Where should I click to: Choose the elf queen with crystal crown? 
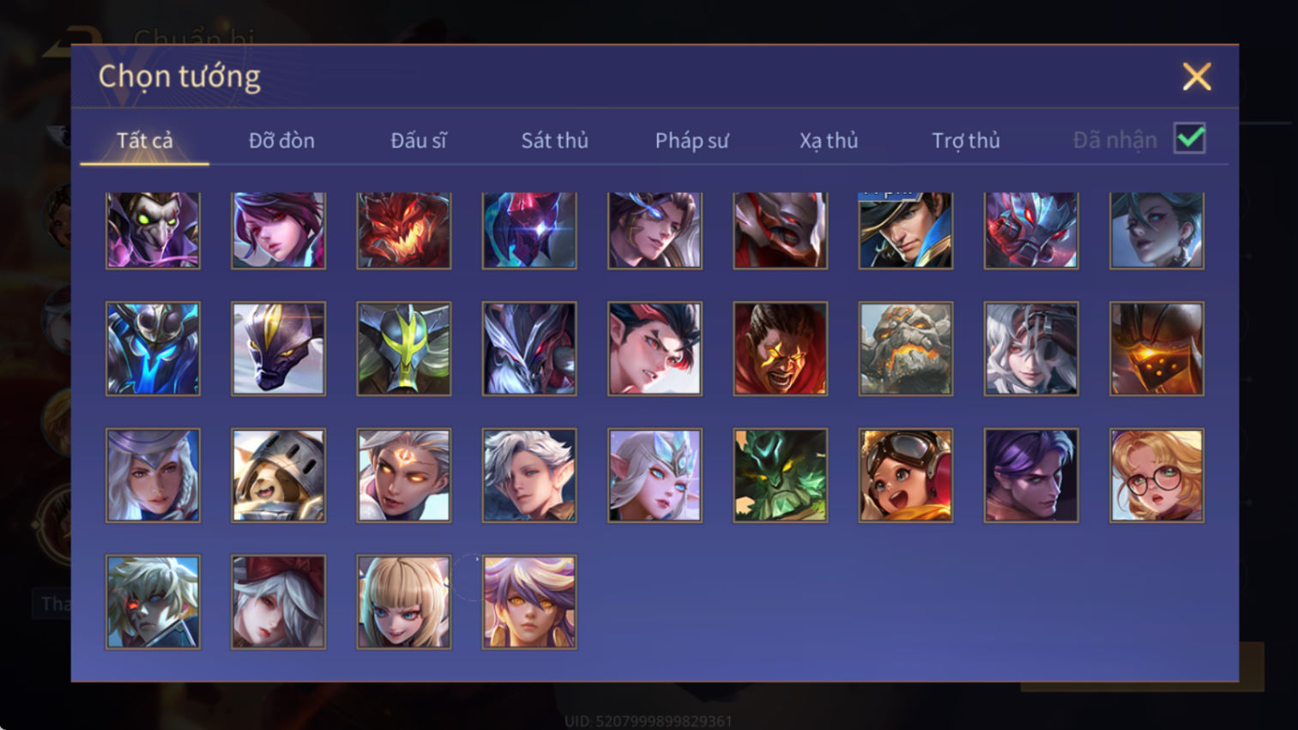coord(655,475)
